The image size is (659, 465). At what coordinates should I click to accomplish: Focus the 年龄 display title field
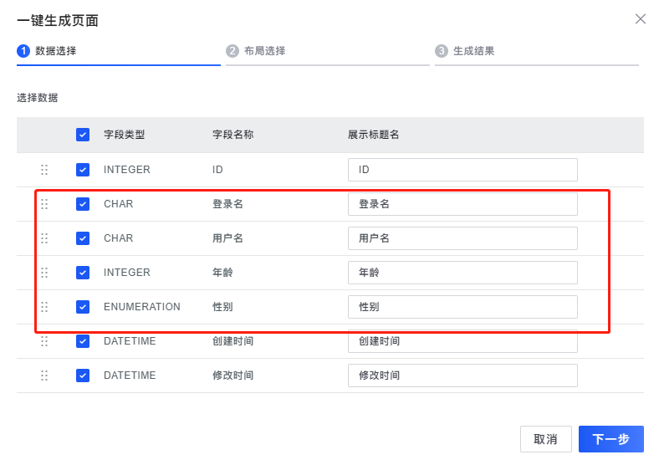click(462, 273)
